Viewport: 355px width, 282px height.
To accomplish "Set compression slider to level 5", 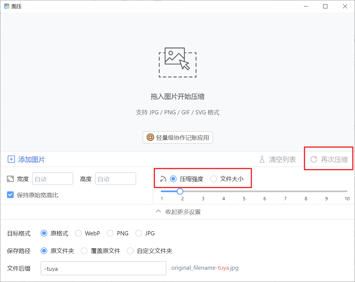I will (x=244, y=191).
